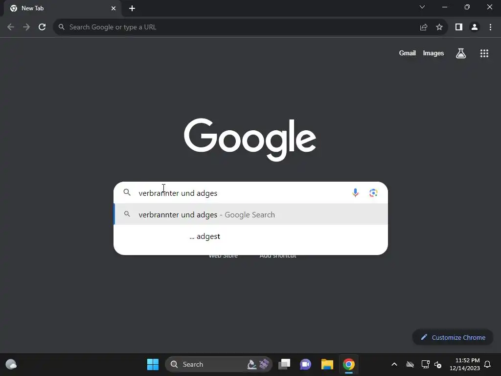Click the taskbar Search box

[x=219, y=364]
